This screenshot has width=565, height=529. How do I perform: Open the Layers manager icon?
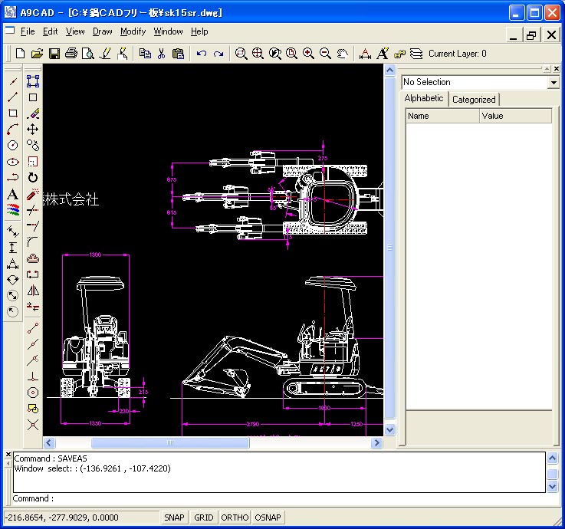click(416, 54)
